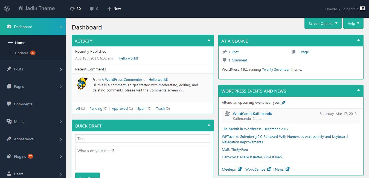Show Approved comments filter
Screen dimensions: 369x178
pos(120,108)
